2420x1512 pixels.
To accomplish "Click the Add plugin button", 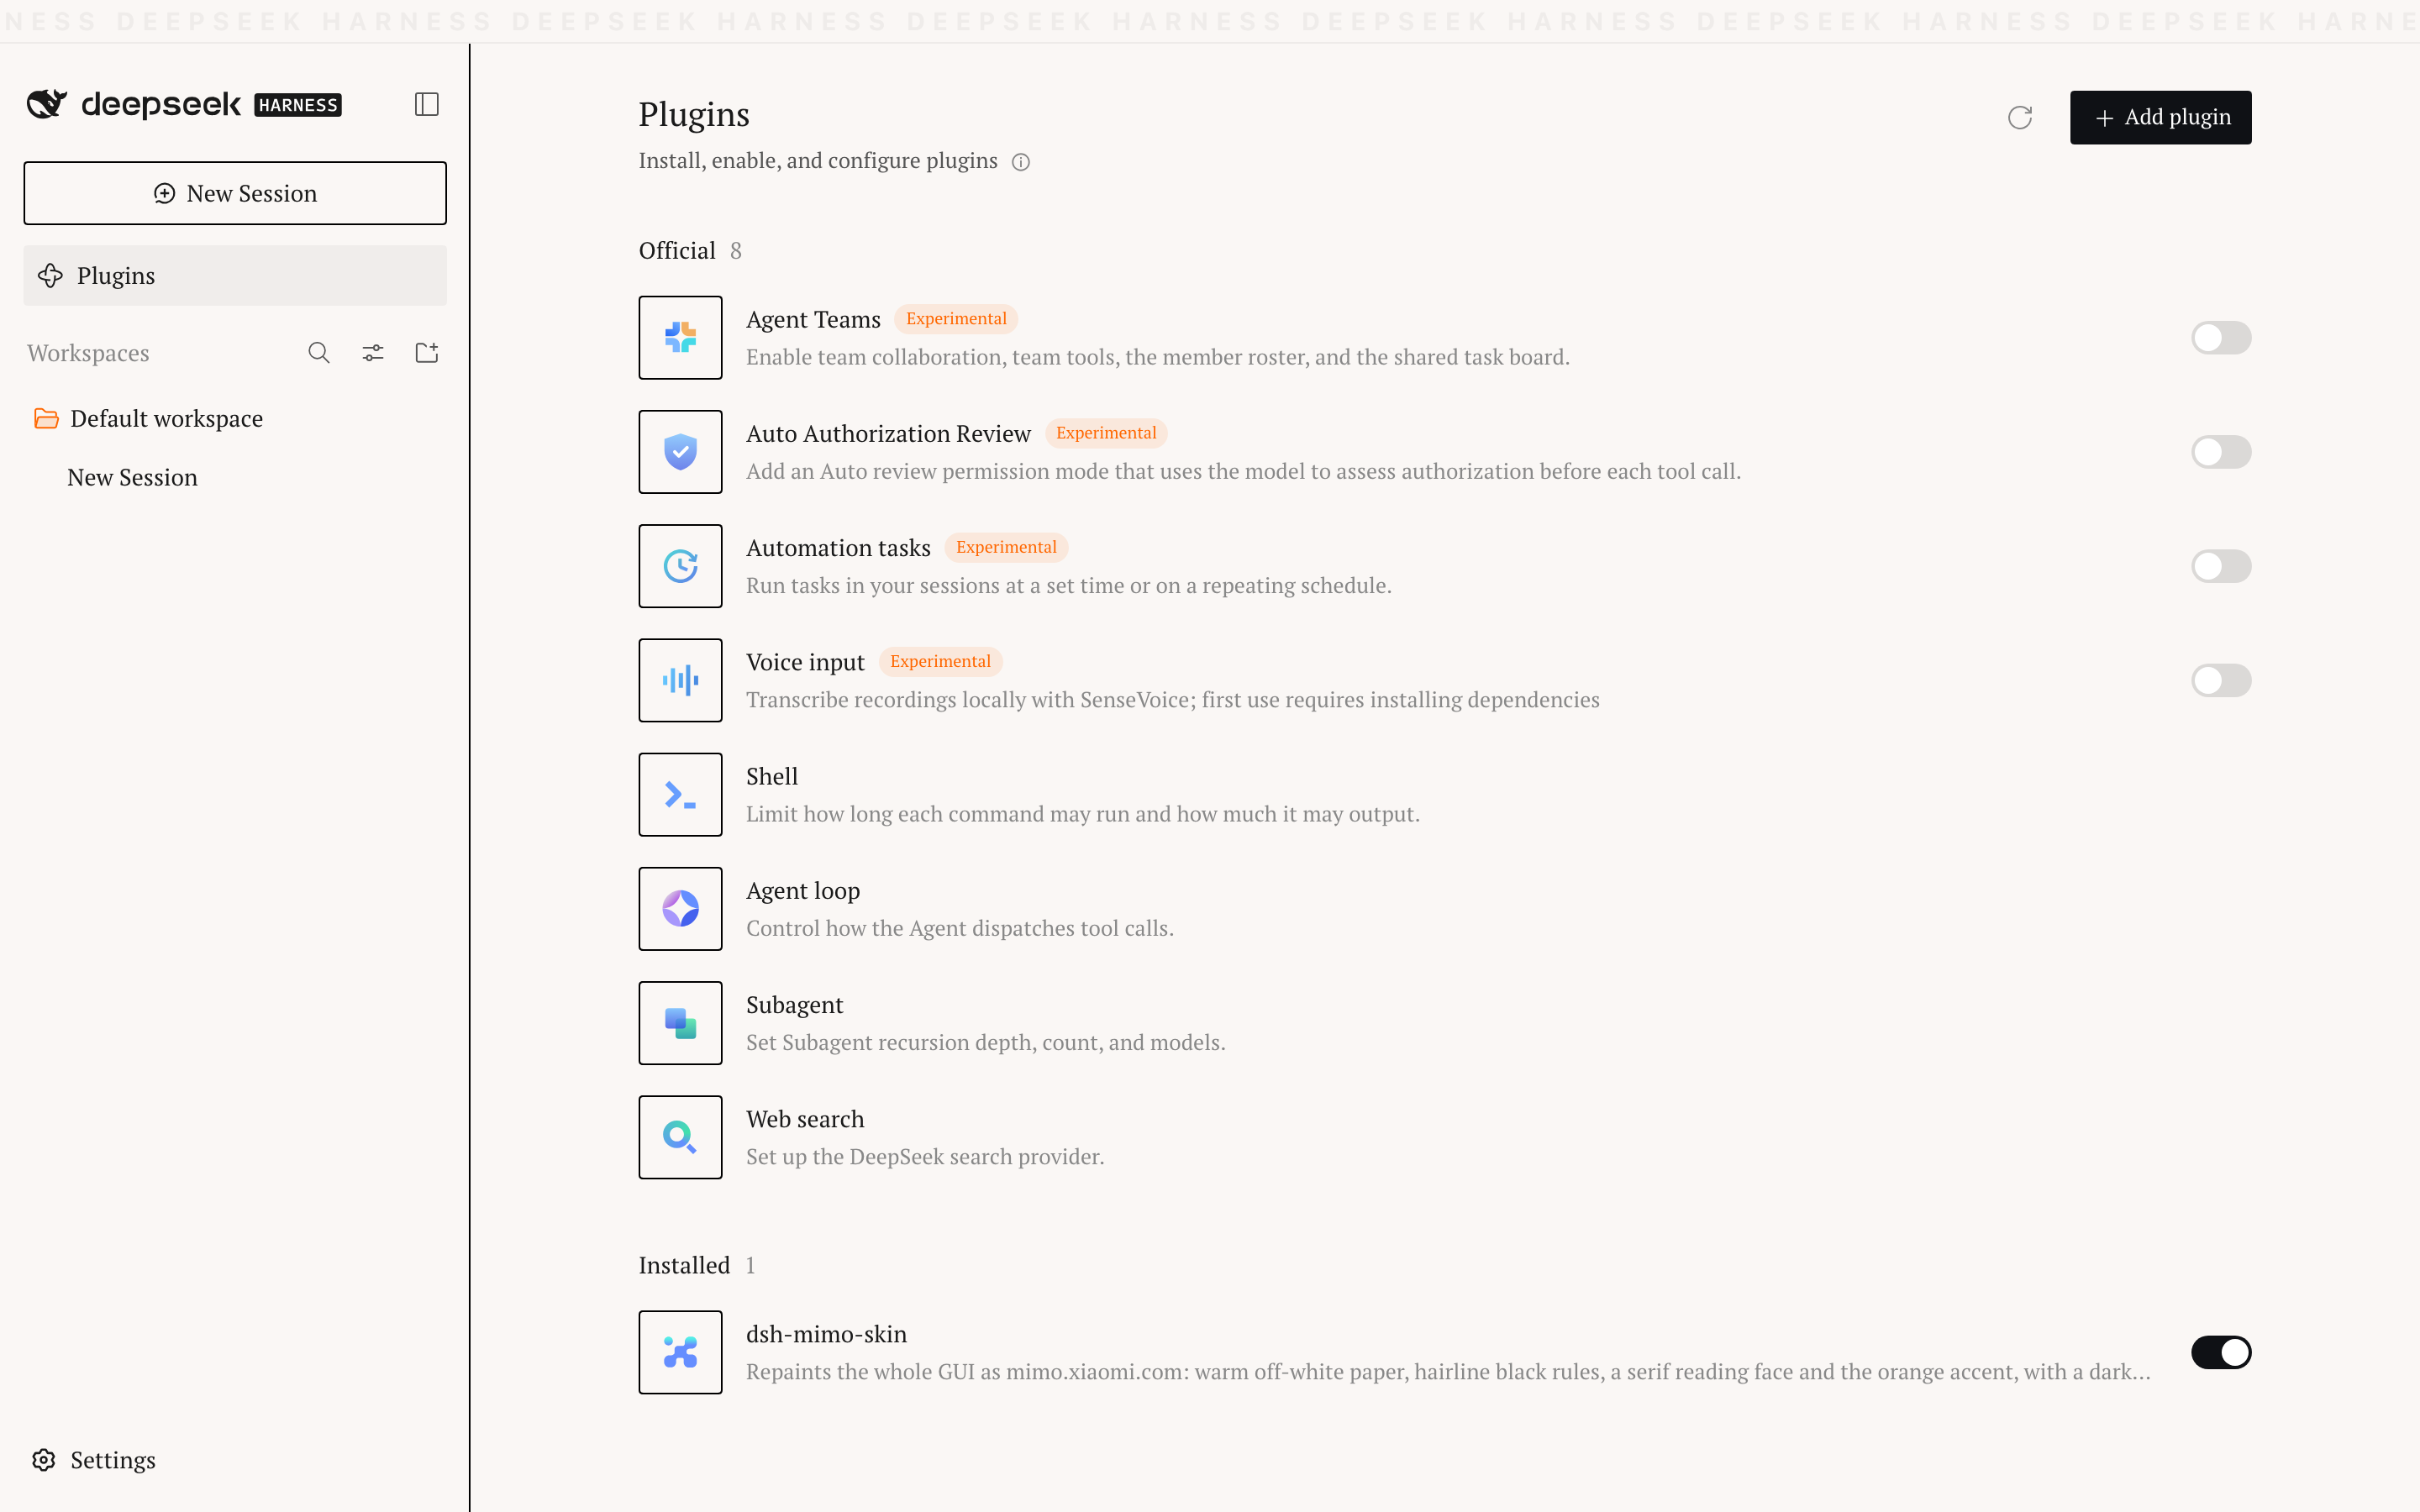I will tap(2160, 118).
